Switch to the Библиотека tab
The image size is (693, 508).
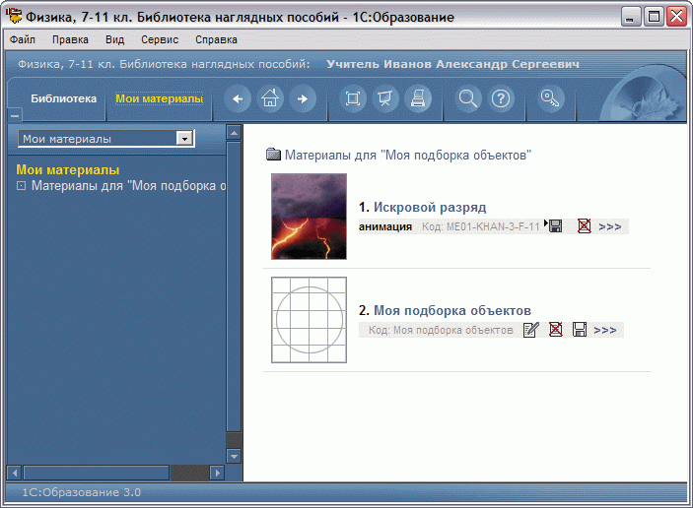pyautogui.click(x=64, y=98)
